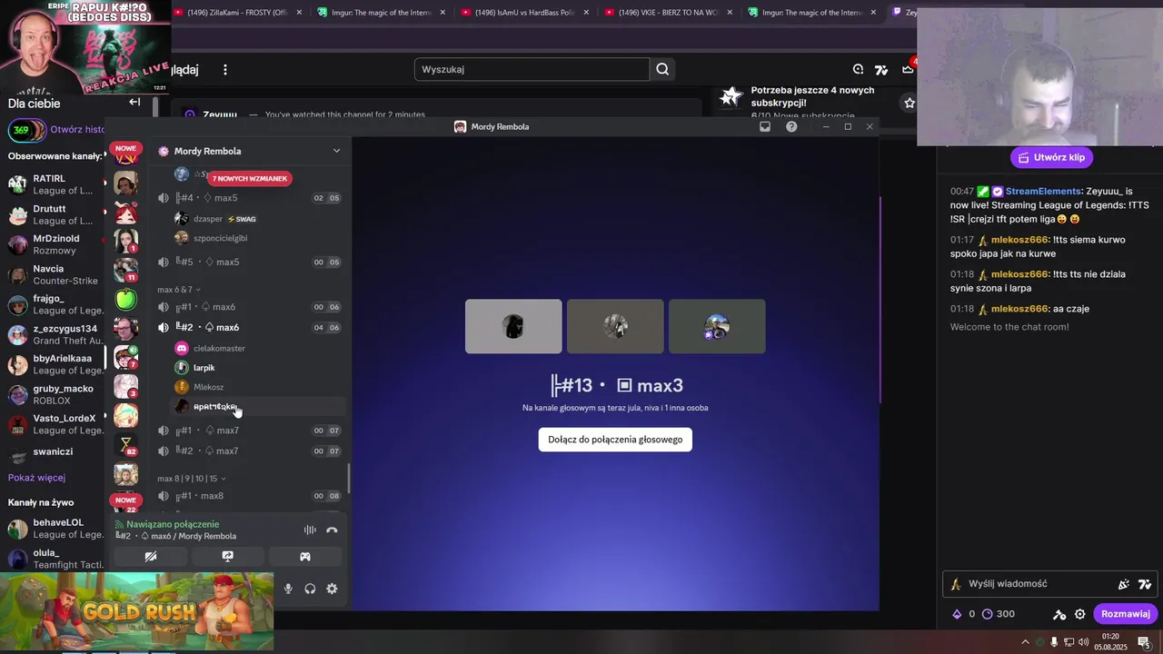Open Twitch crown notification icon
Viewport: 1163px width, 654px height.
click(908, 69)
